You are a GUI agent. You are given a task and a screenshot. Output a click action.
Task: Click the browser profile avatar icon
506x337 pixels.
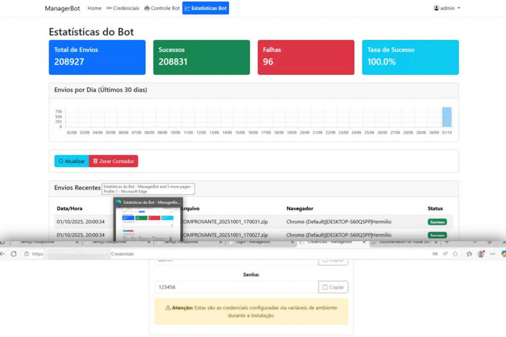481,254
